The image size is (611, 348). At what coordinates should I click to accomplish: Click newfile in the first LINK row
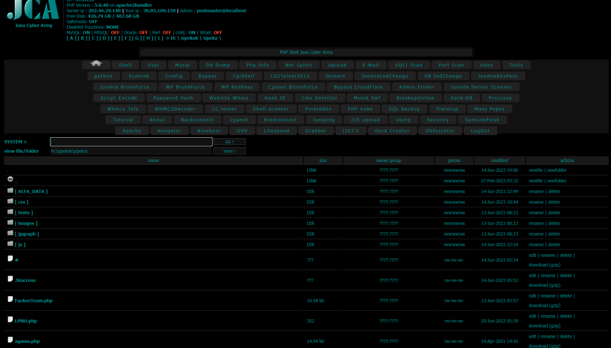536,170
